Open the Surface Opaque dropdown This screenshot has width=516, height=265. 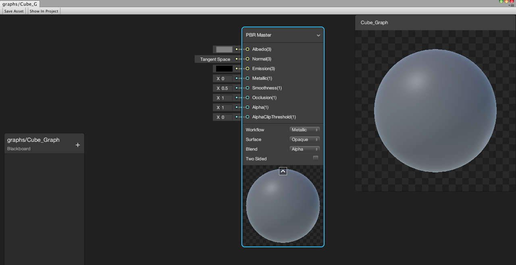click(304, 139)
